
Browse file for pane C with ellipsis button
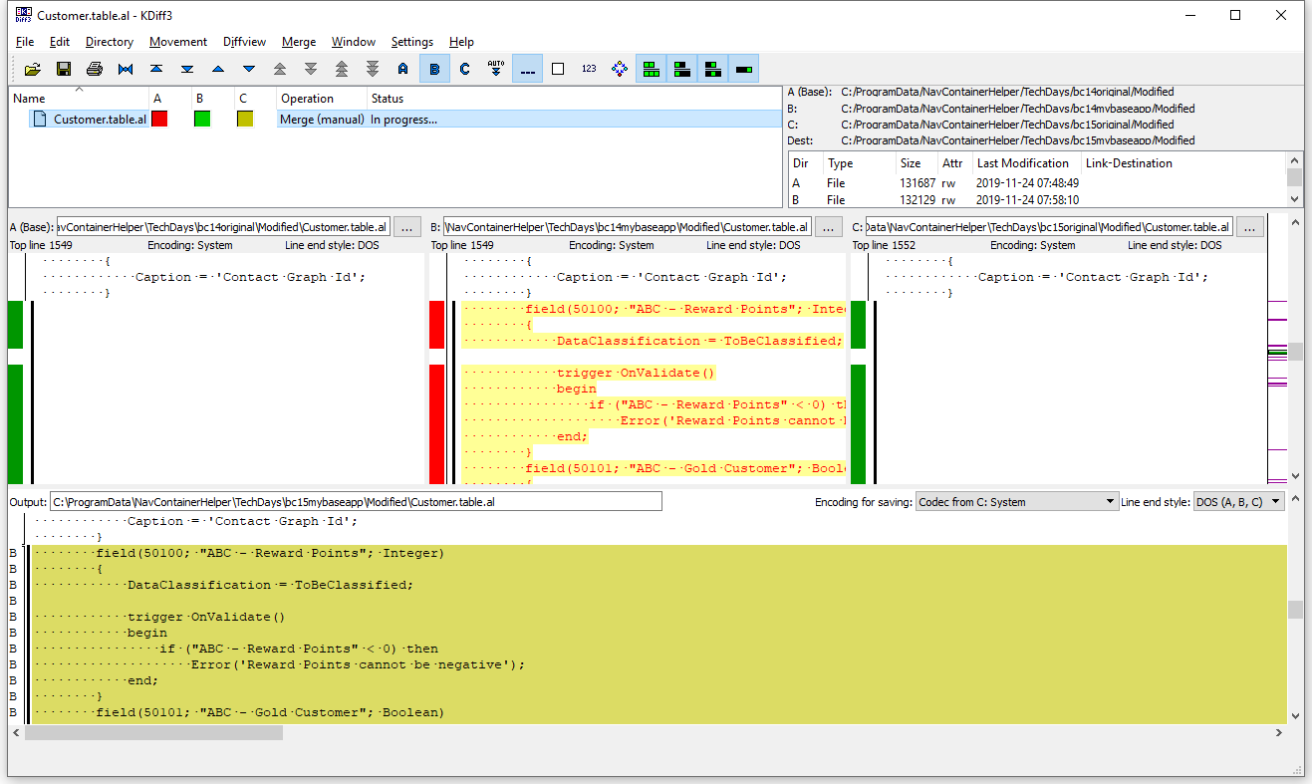coord(1250,227)
